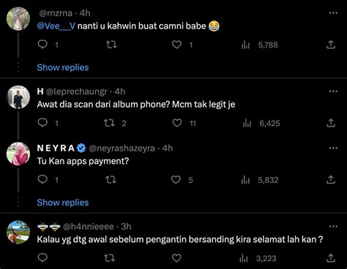Viewport: 347px width, 269px height.
Task: Retweet the @leprechaungr tweet
Action: pos(109,123)
